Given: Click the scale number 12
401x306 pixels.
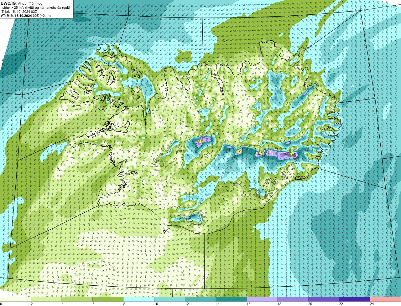Looking at the screenshot, I should click(x=186, y=304).
